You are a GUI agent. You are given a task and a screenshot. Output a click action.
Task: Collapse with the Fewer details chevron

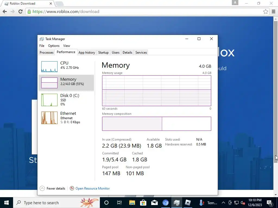point(42,188)
